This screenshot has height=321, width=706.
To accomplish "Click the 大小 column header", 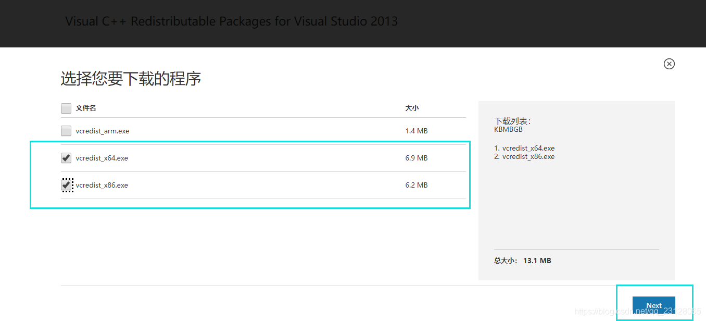I will tap(412, 108).
